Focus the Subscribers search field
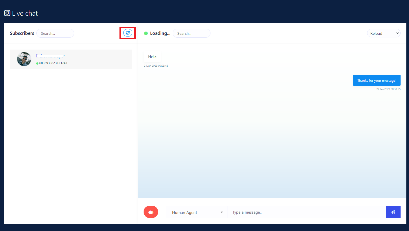Viewport: 409px width, 231px height. [55, 33]
